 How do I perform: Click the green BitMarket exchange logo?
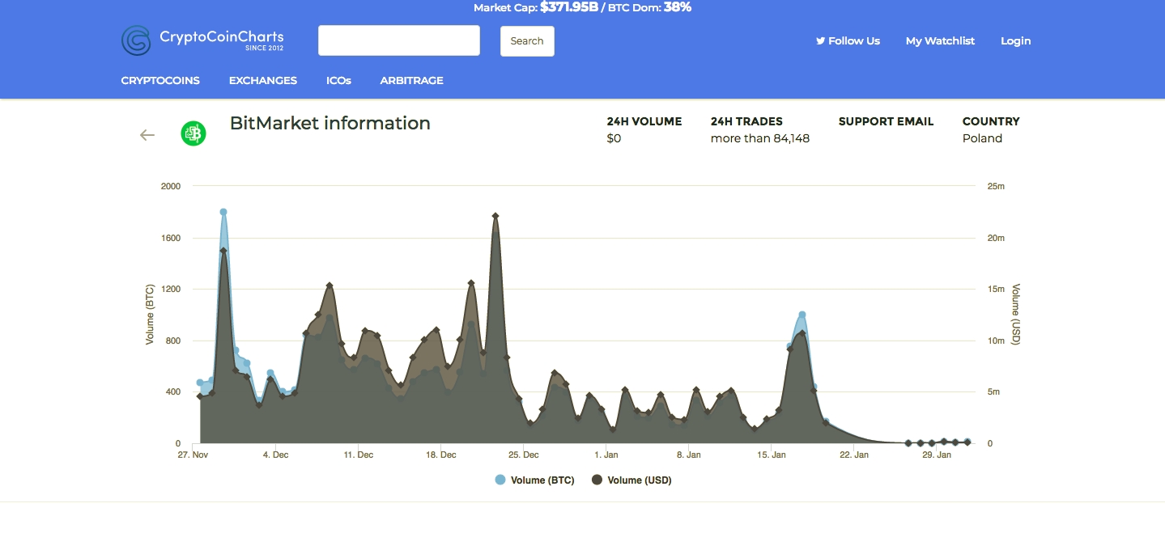coord(193,133)
